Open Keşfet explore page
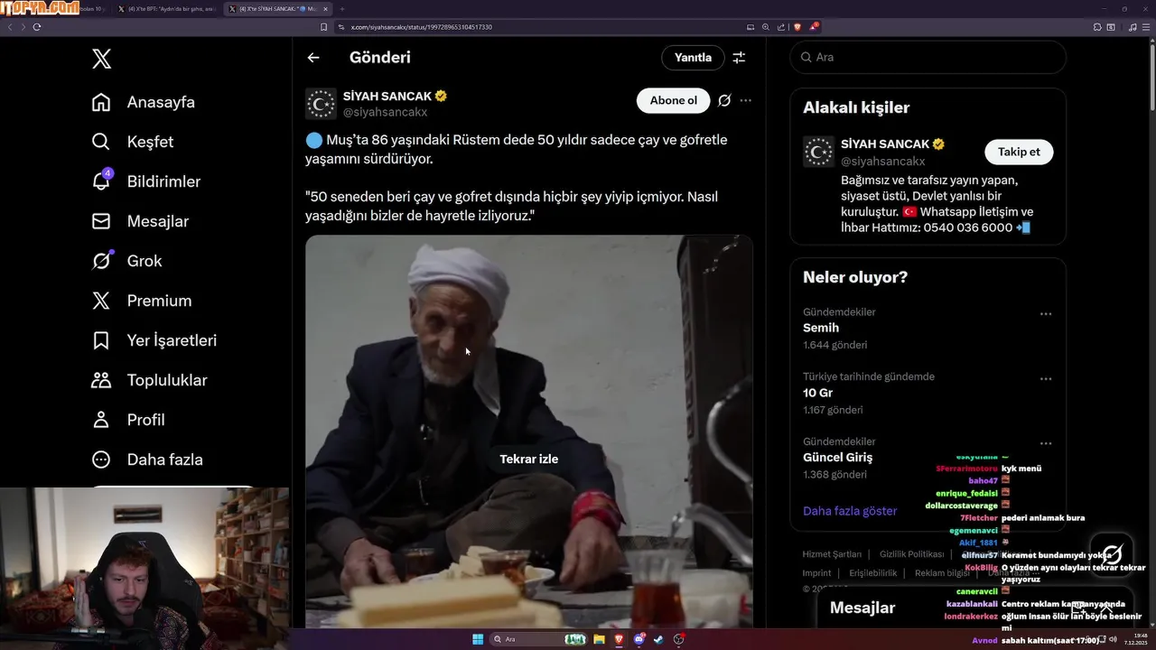The width and height of the screenshot is (1156, 650). coord(132,142)
